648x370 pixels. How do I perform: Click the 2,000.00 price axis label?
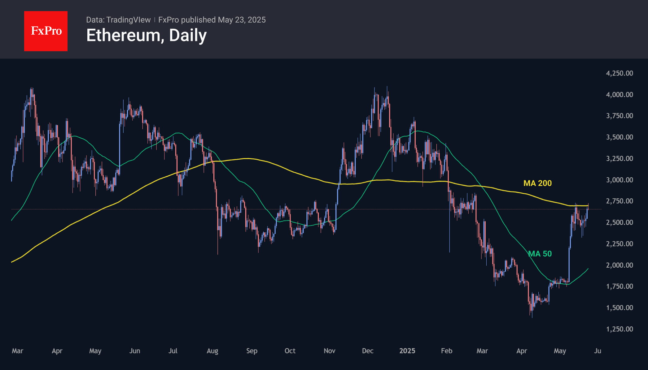point(620,265)
